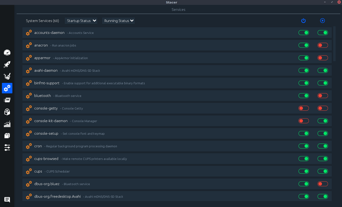Viewport: 342px width, 207px height.
Task: Click the gears icon beside dbus-org.bluez
Action: [x=29, y=184]
